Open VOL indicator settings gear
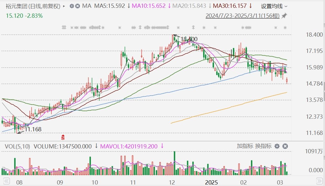This screenshot has width=325, height=186. pos(277,146)
